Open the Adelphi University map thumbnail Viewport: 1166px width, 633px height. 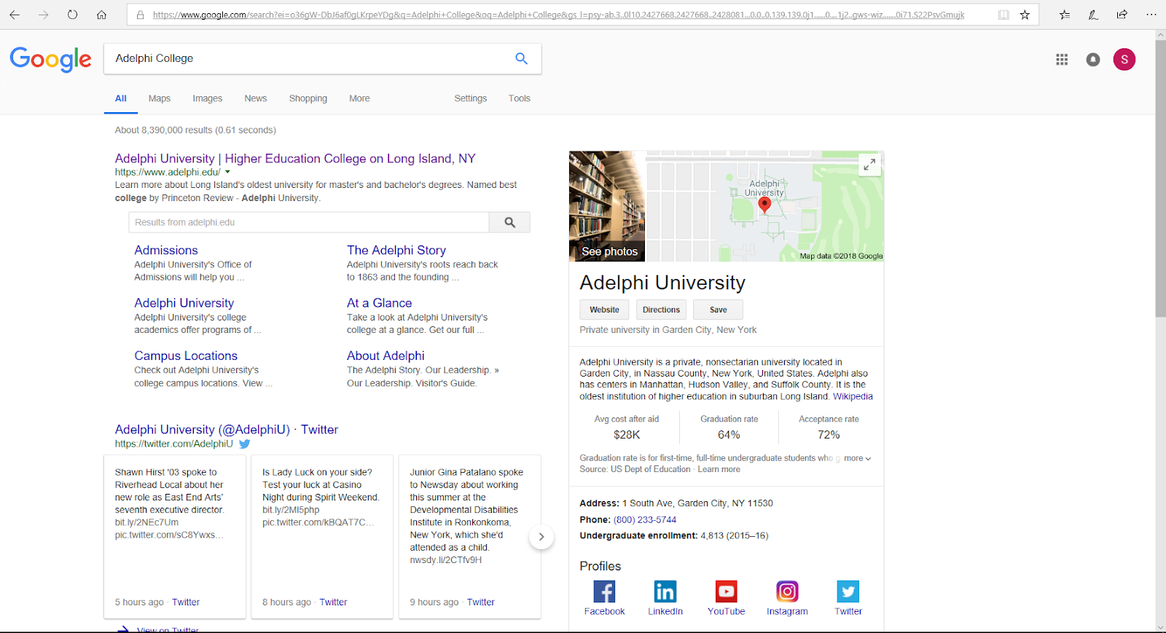tap(764, 206)
